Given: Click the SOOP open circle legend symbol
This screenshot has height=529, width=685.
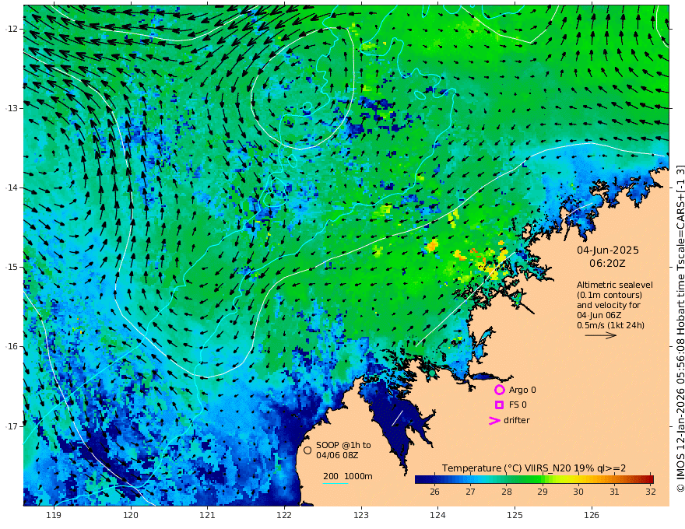Looking at the screenshot, I should (x=307, y=450).
